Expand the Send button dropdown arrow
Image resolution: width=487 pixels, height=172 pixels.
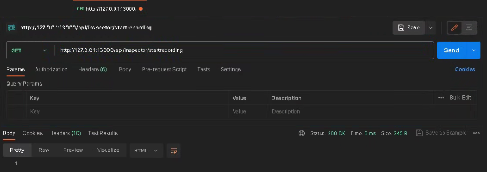(x=473, y=50)
